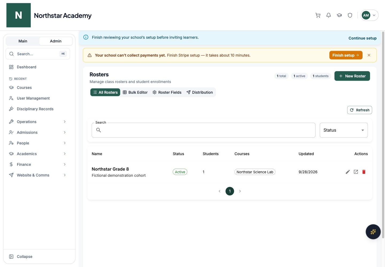Dismiss the Stripe payments warning banner
Viewport: 385px width, 267px height.
point(369,55)
